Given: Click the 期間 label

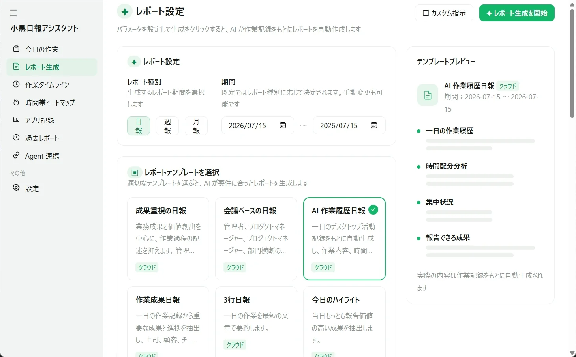Looking at the screenshot, I should [229, 82].
